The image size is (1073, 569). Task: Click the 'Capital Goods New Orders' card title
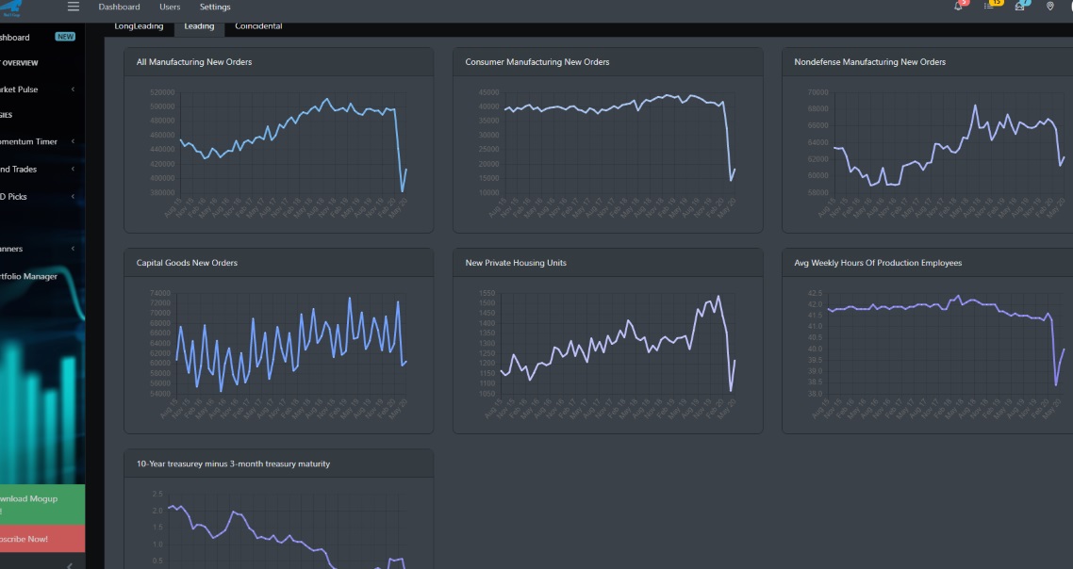[187, 263]
